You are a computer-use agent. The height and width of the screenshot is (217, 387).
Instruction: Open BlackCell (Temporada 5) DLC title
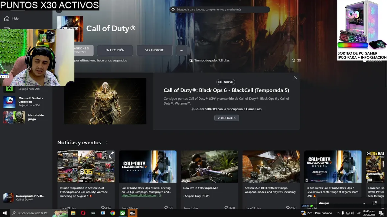coord(226,90)
